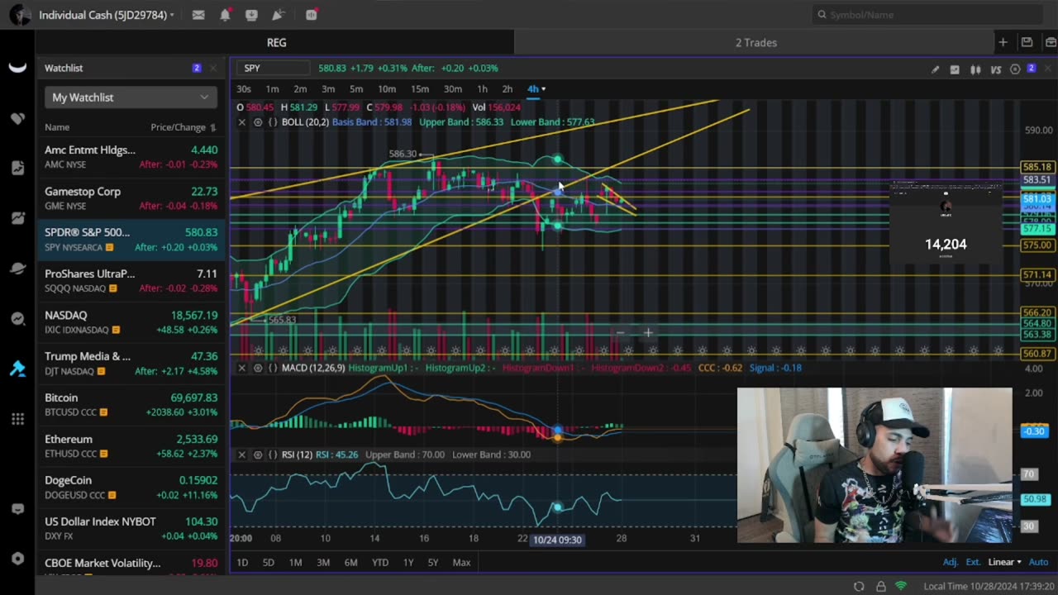The height and width of the screenshot is (595, 1058).
Task: Open the Linear scale dropdown
Action: 1004,562
